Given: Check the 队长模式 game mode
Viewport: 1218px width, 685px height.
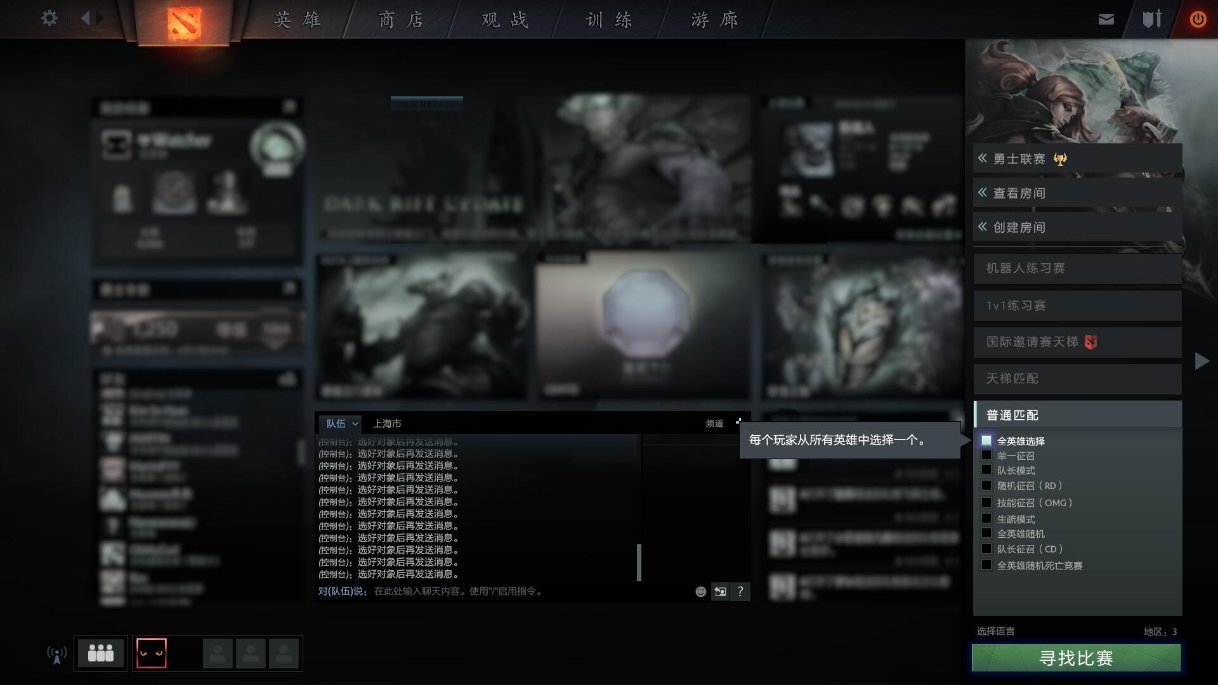Looking at the screenshot, I should pos(986,470).
